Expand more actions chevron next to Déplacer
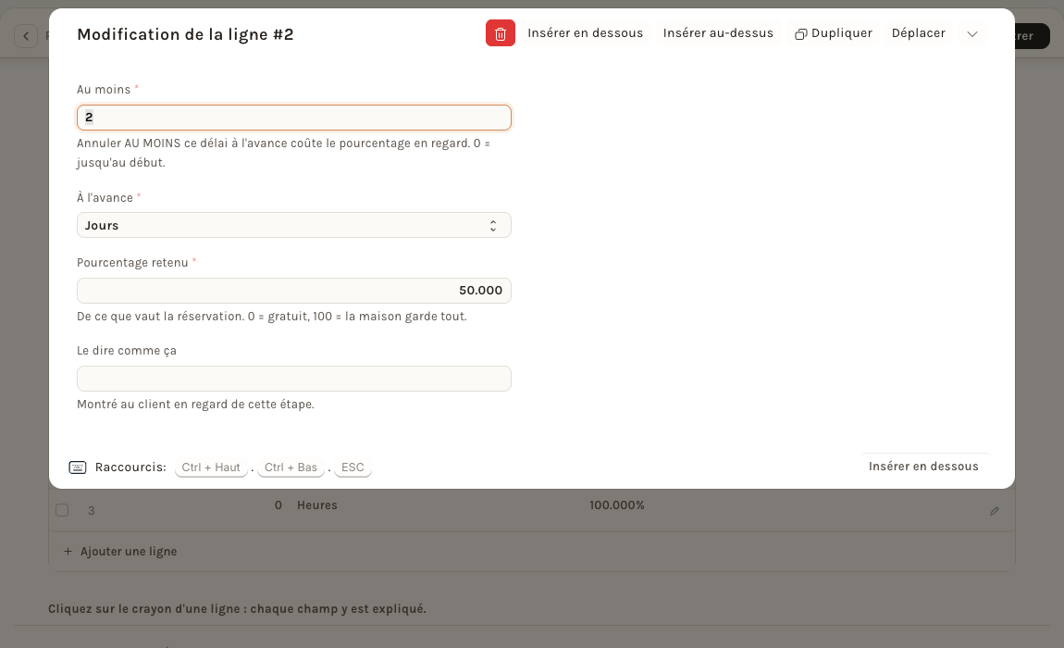 coord(971,34)
